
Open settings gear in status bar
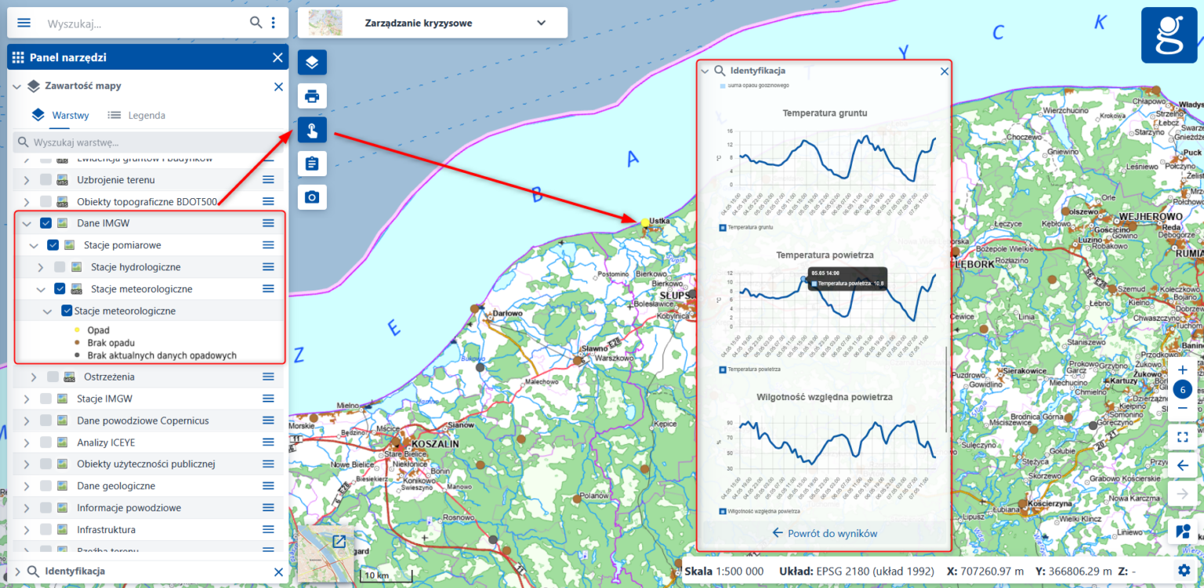(1183, 570)
